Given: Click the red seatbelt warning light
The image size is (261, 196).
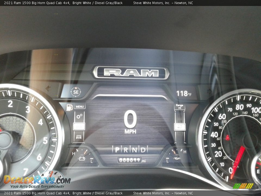Looking at the screenshot, I should (x=227, y=138).
